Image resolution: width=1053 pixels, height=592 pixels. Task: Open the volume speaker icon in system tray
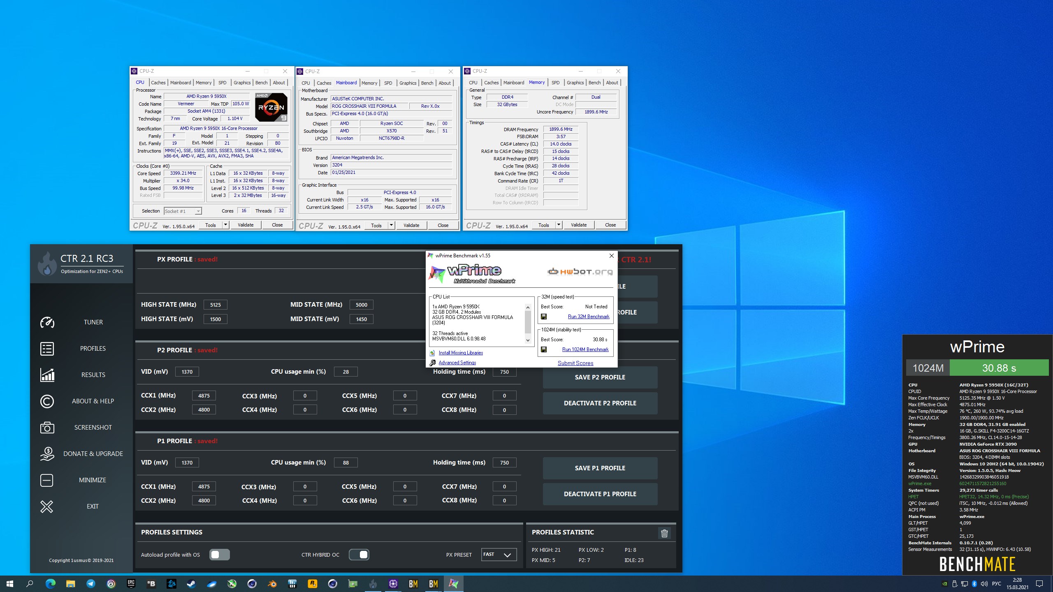click(984, 584)
